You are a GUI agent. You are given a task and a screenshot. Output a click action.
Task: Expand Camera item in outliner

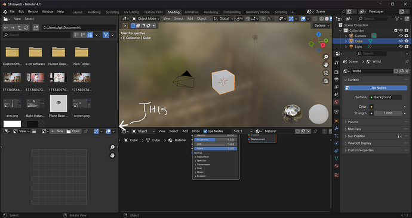(346, 36)
